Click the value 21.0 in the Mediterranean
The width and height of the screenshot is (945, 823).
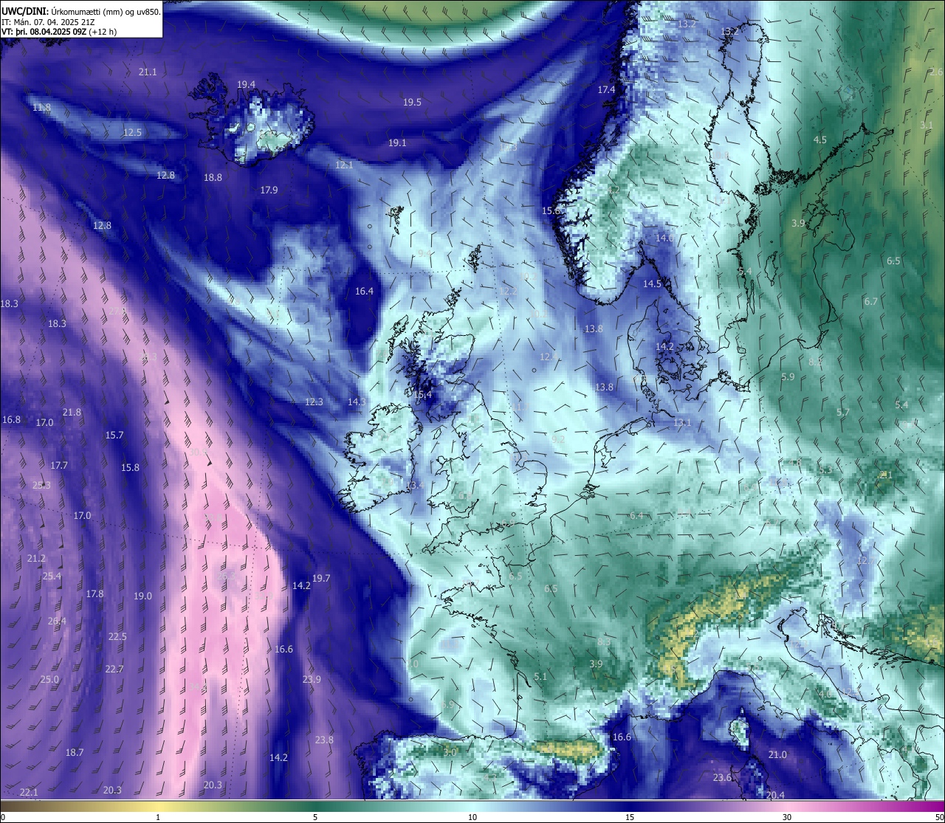click(x=777, y=755)
